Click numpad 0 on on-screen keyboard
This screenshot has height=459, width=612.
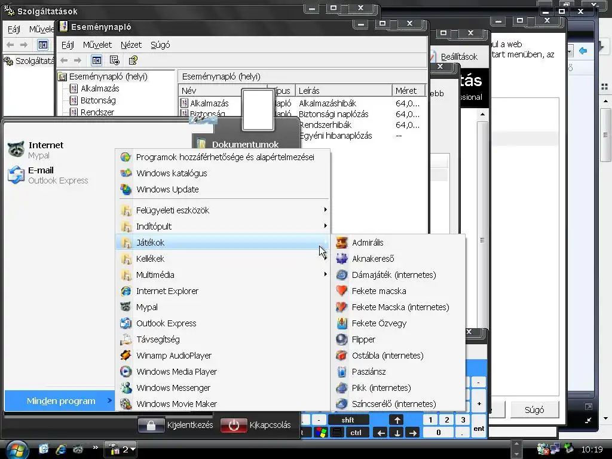[x=438, y=433]
